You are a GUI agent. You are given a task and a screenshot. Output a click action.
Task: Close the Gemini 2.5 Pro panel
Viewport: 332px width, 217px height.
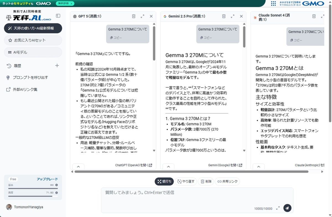(241, 16)
